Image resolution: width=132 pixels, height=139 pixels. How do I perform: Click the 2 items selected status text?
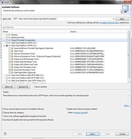(x=40, y=87)
